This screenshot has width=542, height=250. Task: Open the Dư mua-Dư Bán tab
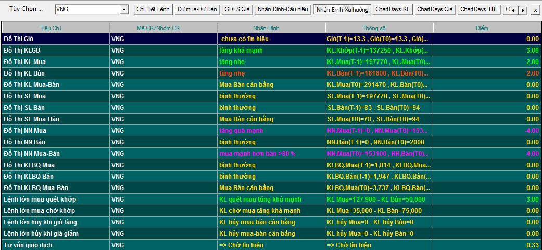(197, 10)
